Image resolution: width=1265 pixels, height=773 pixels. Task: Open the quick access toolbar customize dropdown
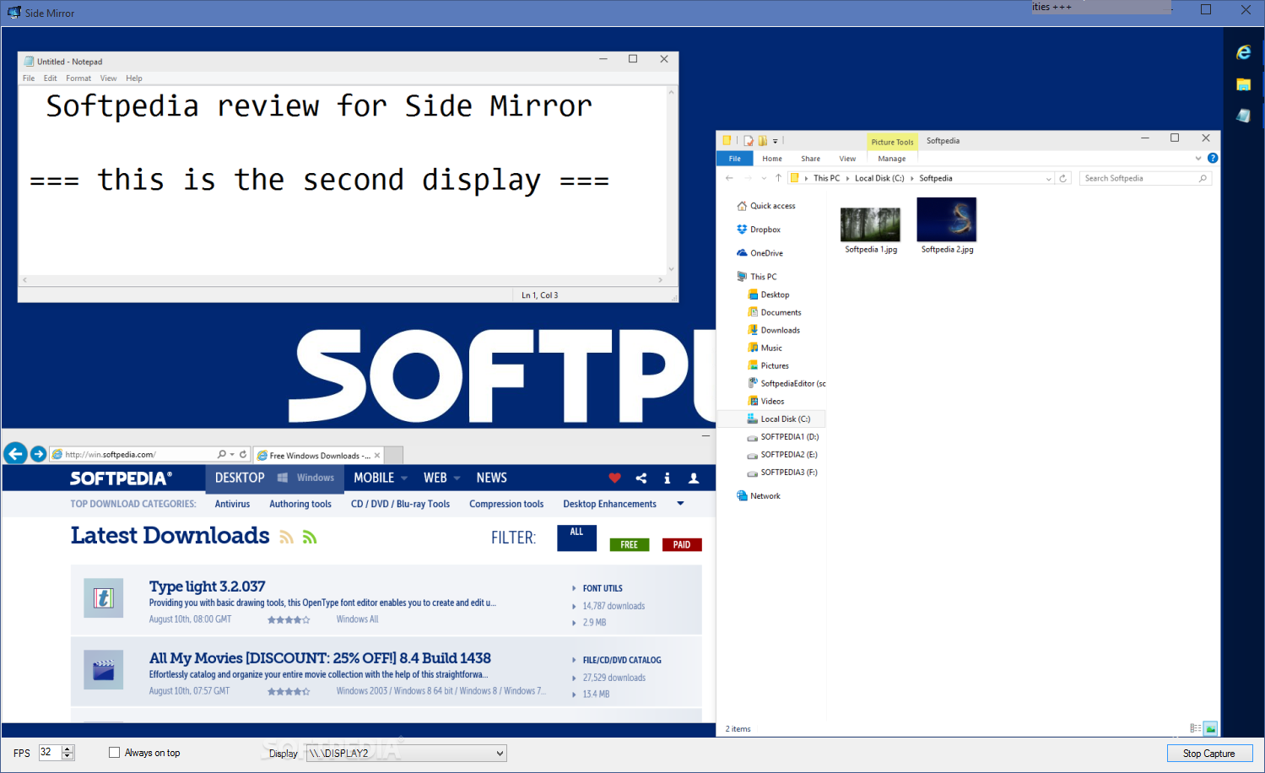coord(776,141)
